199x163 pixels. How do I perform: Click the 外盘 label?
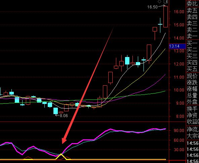click(x=192, y=102)
